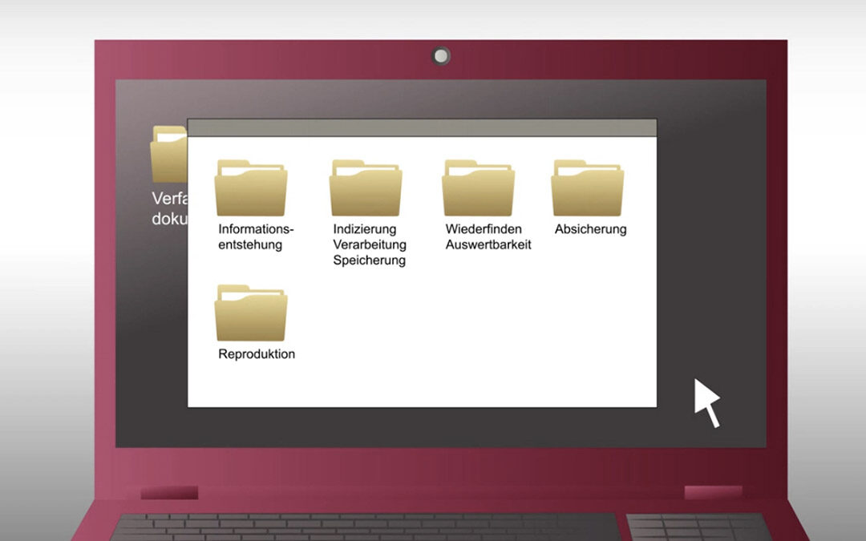The width and height of the screenshot is (866, 541).
Task: Select the Reproduktion folder name
Action: pos(257,354)
